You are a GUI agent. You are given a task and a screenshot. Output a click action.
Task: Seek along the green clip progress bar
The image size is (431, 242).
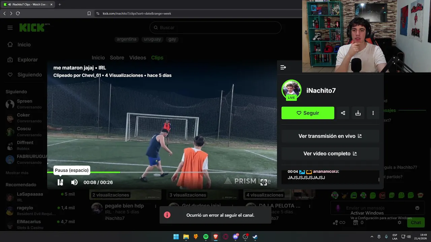click(x=162, y=172)
